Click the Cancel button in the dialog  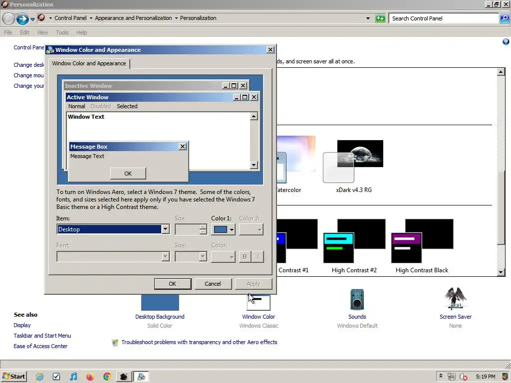(213, 284)
